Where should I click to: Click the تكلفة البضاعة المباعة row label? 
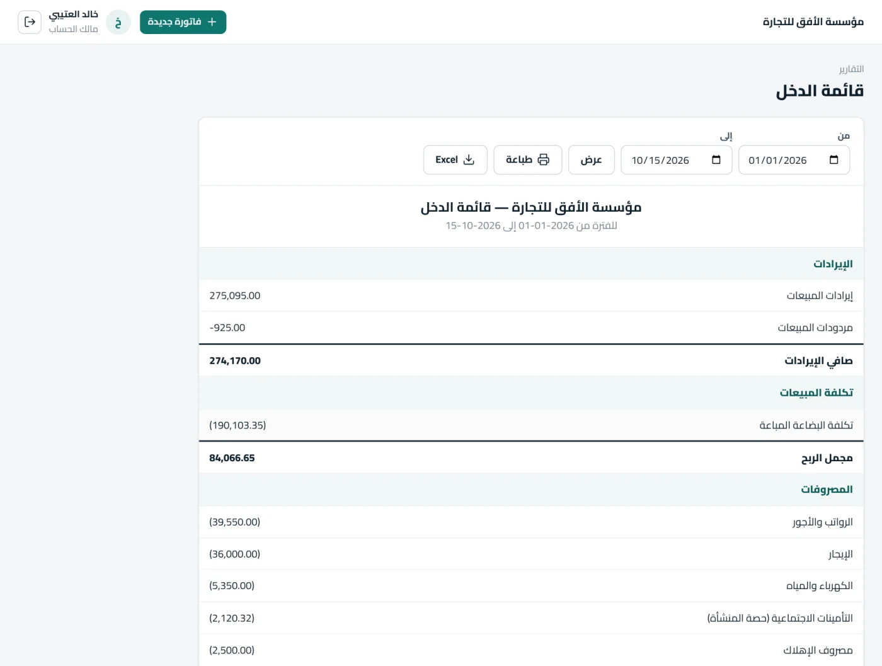pos(806,425)
